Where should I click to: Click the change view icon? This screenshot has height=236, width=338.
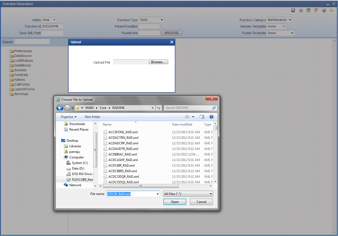pyautogui.click(x=187, y=117)
